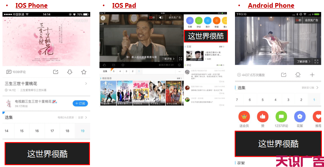Select episode 16 in iOS Phone

(x=37, y=131)
